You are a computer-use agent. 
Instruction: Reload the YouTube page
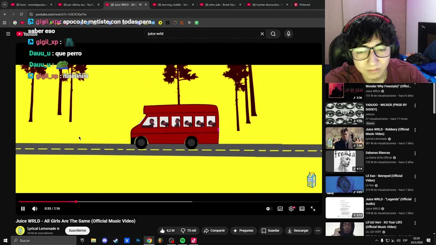(x=21, y=14)
